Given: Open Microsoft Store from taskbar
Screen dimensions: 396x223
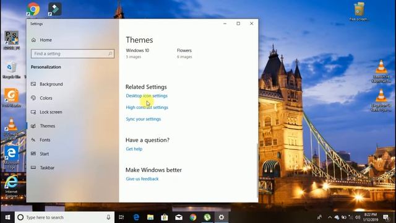Looking at the screenshot, I should tap(165, 217).
